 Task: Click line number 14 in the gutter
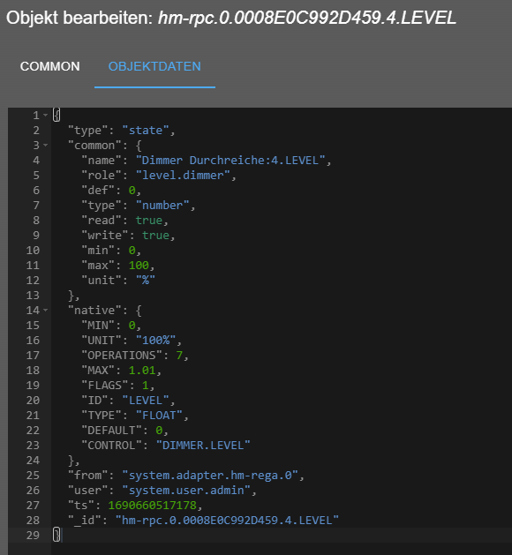33,311
